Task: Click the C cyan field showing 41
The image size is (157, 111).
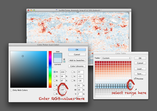Action: pyautogui.click(x=80, y=86)
